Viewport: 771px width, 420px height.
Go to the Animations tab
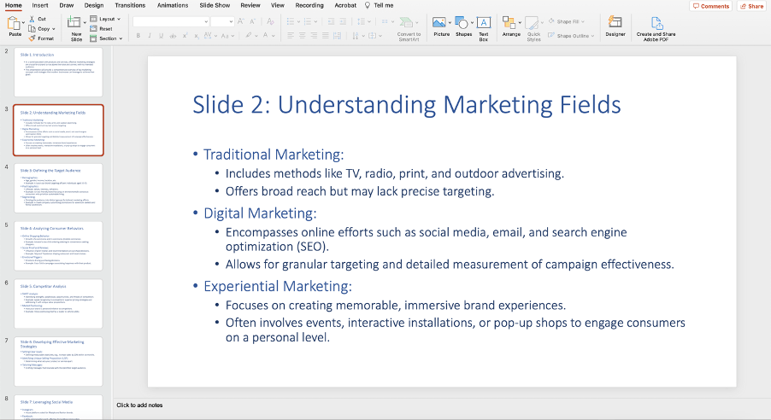[172, 5]
